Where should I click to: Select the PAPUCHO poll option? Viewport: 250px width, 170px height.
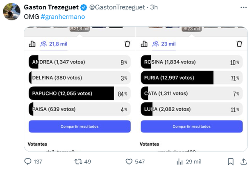[80, 93]
